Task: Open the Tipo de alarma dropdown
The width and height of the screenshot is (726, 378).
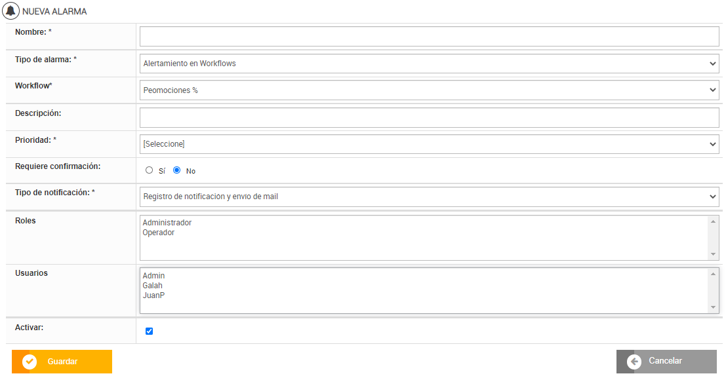Action: pyautogui.click(x=429, y=64)
